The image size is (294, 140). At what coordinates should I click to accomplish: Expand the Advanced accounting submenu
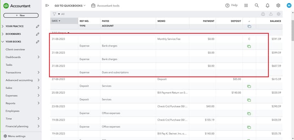coord(38,80)
